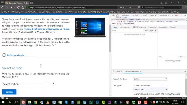Open the Accessibility tab

click(163, 27)
